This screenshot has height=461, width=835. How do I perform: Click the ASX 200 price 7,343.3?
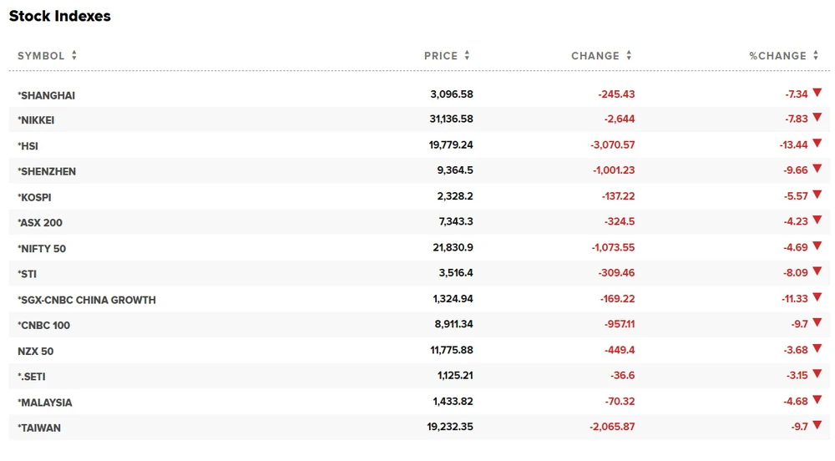pos(453,222)
